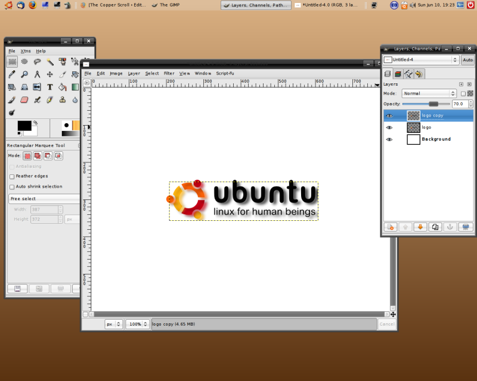
Task: Toggle visibility of logo copy layer
Action: [x=389, y=115]
